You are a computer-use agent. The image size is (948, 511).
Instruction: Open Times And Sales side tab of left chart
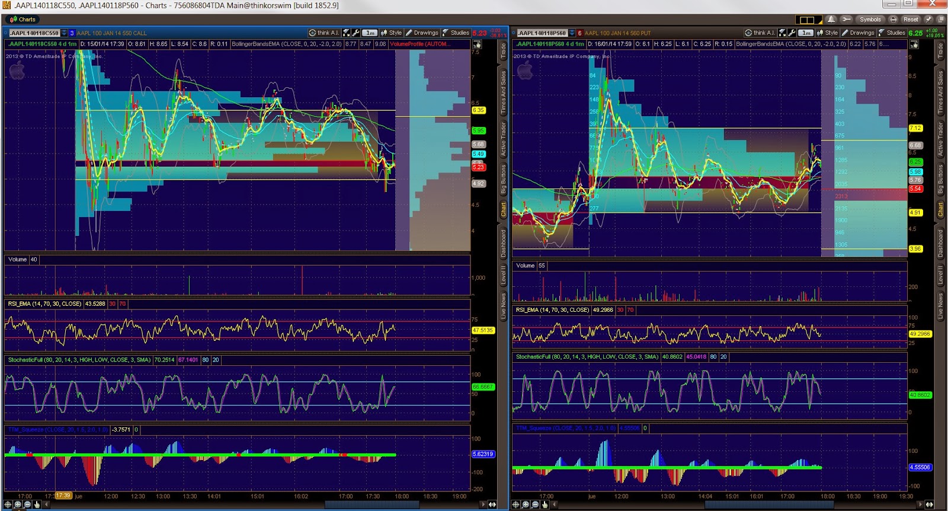point(503,93)
